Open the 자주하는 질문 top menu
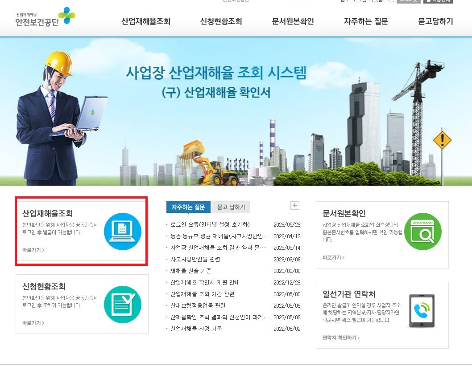The image size is (472, 366). 366,21
